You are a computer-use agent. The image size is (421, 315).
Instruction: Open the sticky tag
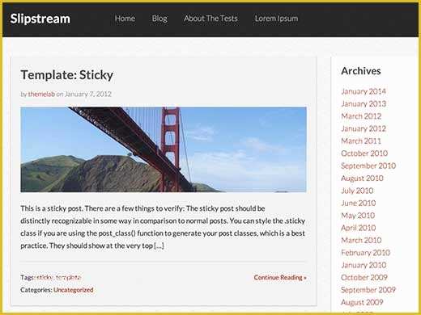pos(45,278)
